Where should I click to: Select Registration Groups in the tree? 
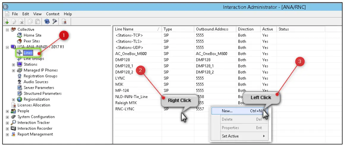point(40,76)
